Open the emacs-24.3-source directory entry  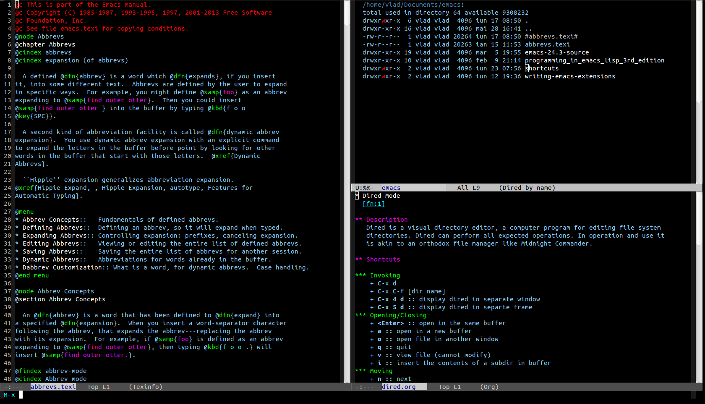click(557, 52)
